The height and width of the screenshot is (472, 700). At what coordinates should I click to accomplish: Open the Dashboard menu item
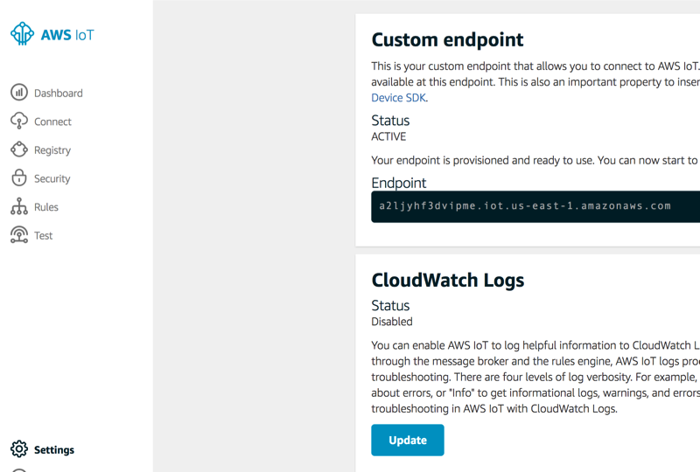pyautogui.click(x=59, y=94)
